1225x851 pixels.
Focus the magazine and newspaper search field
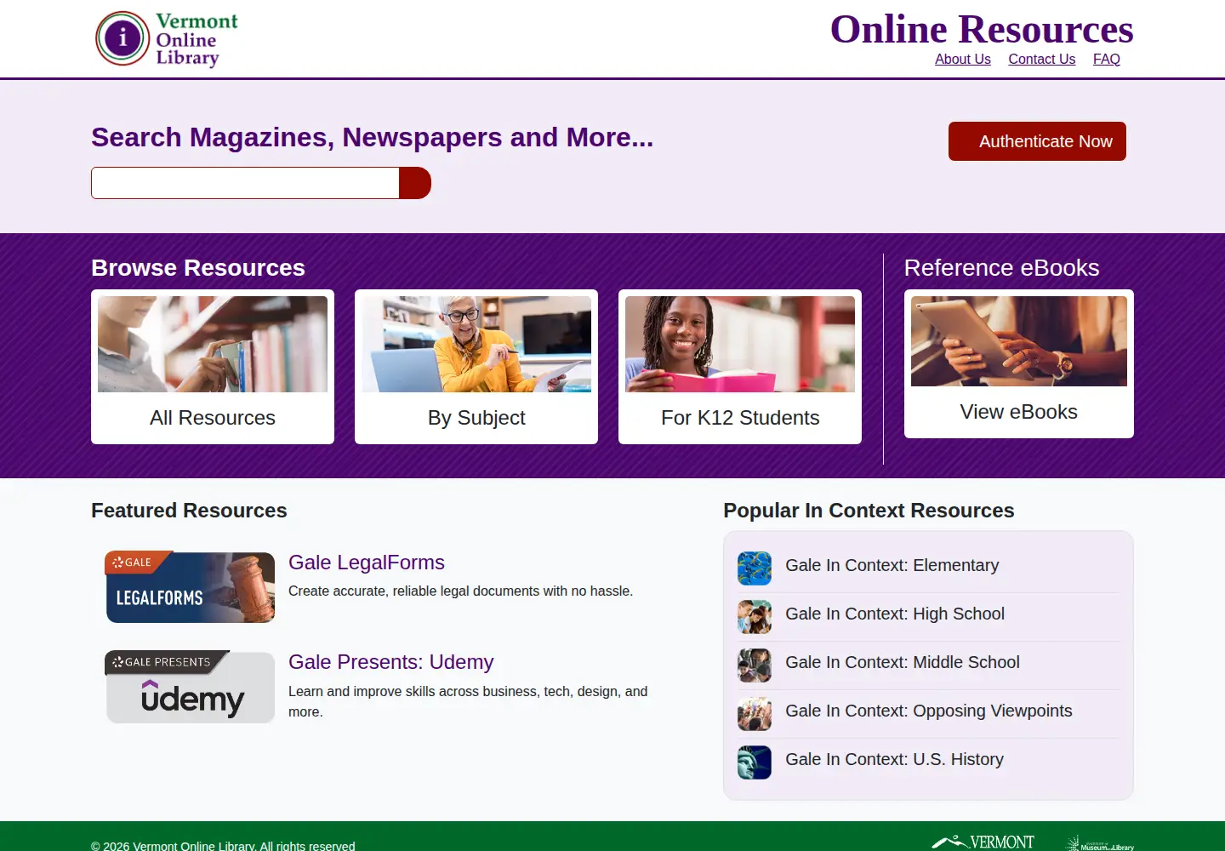[x=245, y=183]
